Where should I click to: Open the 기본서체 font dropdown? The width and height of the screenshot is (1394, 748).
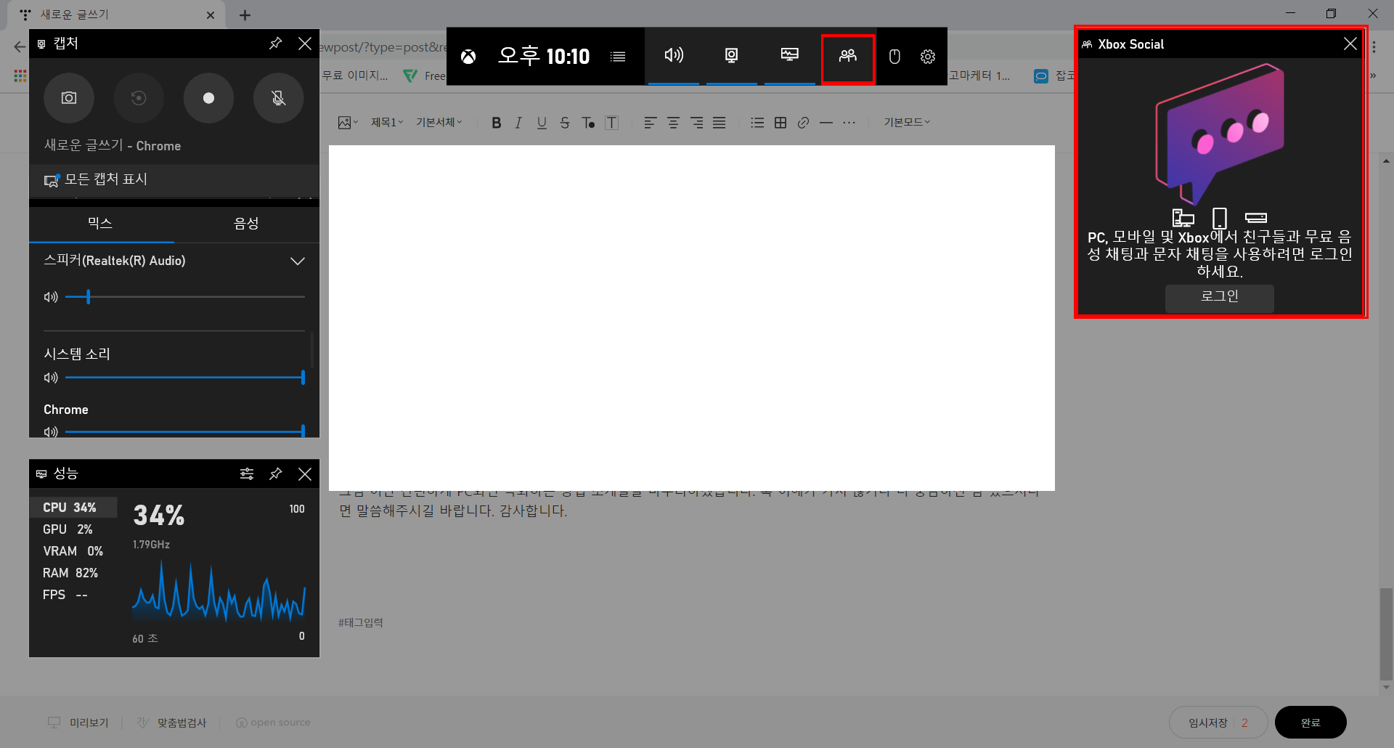(x=439, y=123)
